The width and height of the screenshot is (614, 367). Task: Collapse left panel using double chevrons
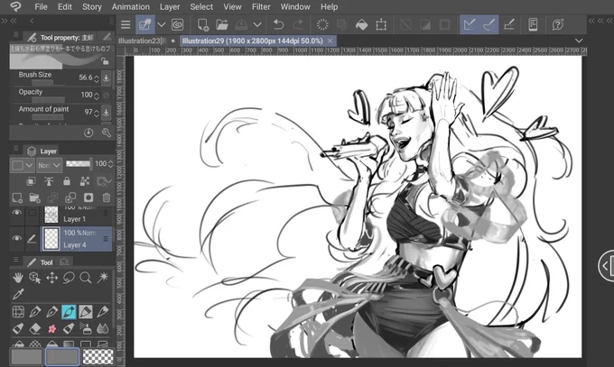coord(14,21)
